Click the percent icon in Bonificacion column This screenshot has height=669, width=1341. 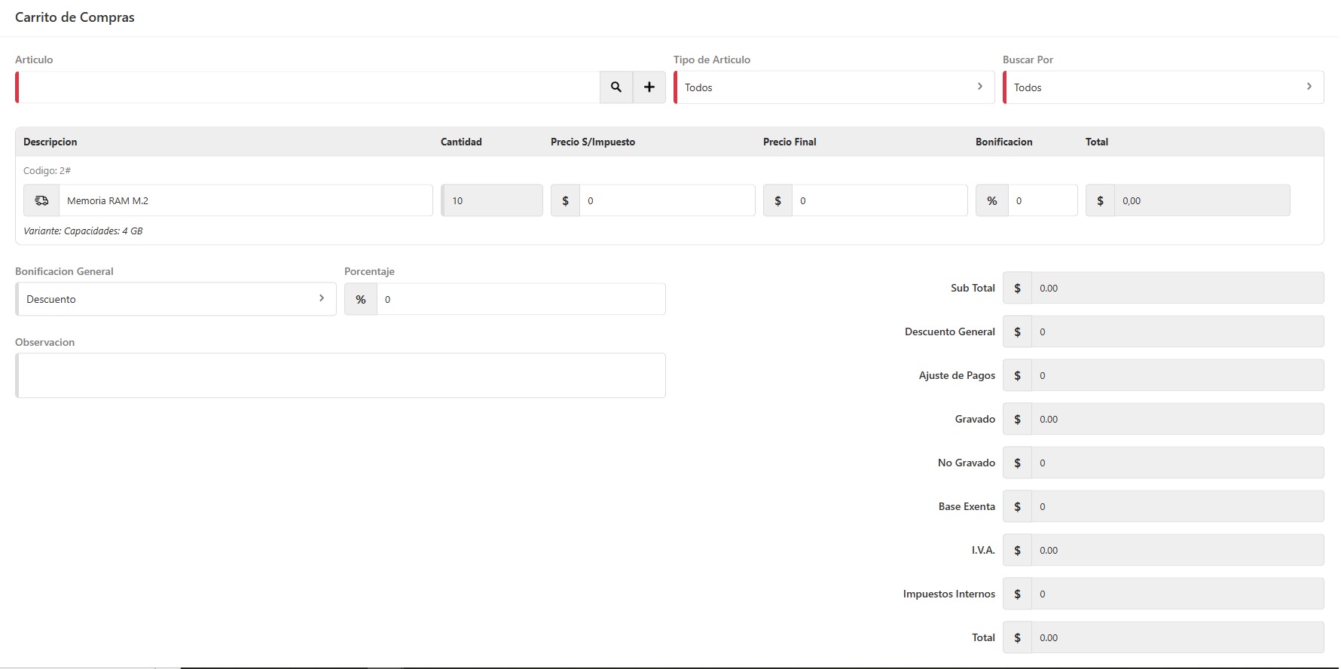(991, 201)
